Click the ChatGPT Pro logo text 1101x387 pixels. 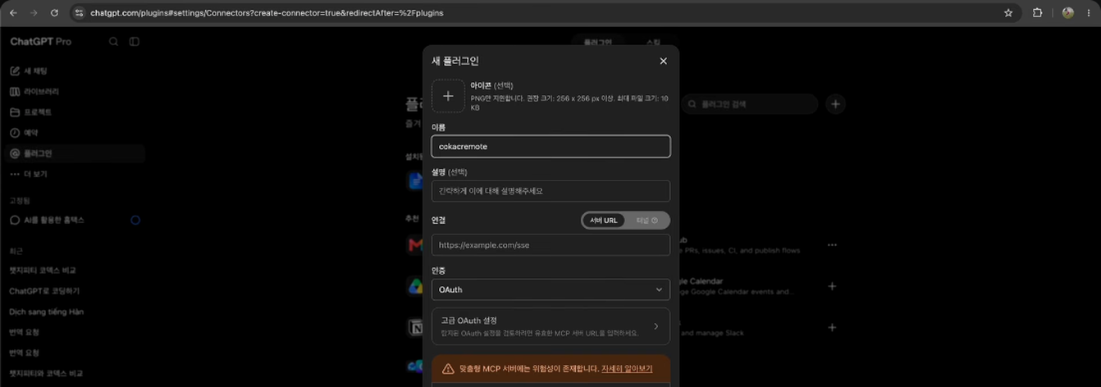(40, 42)
